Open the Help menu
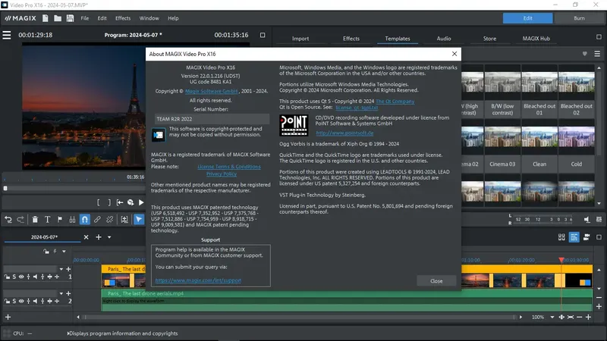The width and height of the screenshot is (607, 341). (x=173, y=18)
